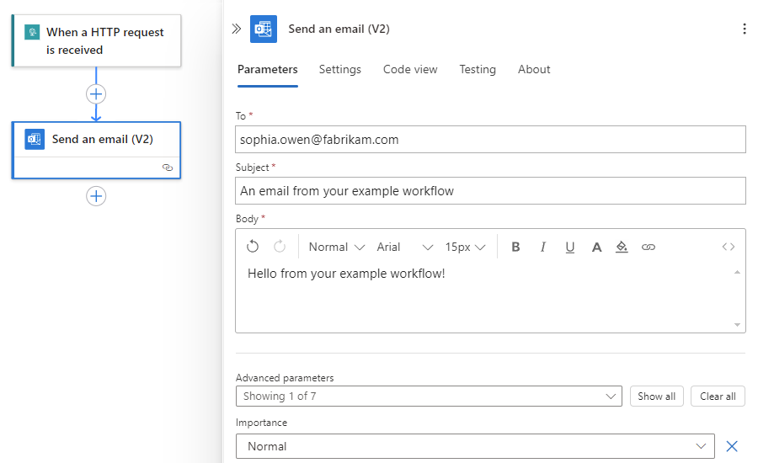Viewport: 758px width, 463px height.
Task: Click into the Subject input field
Action: (490, 190)
